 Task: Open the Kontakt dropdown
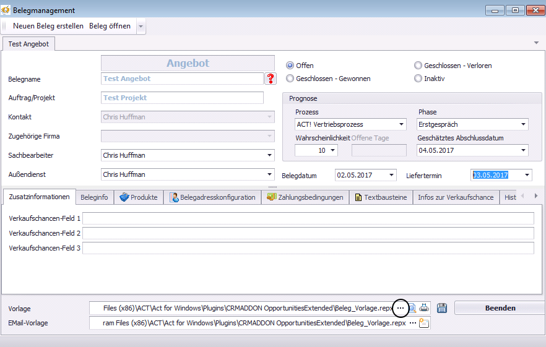[x=269, y=117]
